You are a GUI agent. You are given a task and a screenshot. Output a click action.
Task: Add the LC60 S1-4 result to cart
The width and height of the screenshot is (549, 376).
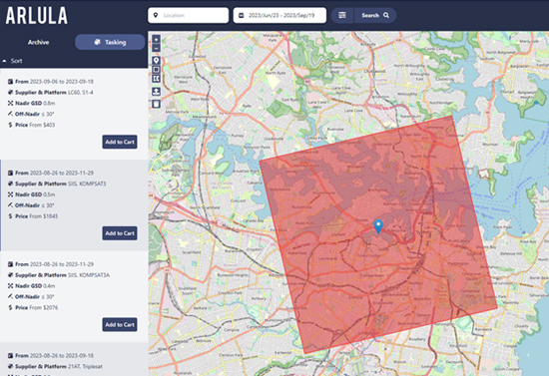pyautogui.click(x=120, y=142)
